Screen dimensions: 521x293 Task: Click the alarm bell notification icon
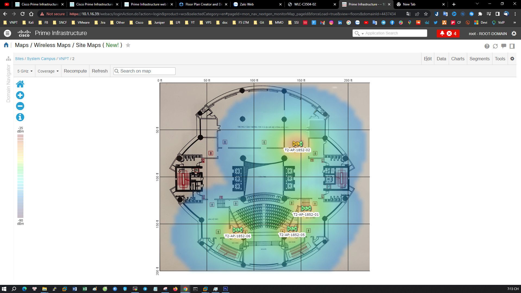click(x=442, y=33)
